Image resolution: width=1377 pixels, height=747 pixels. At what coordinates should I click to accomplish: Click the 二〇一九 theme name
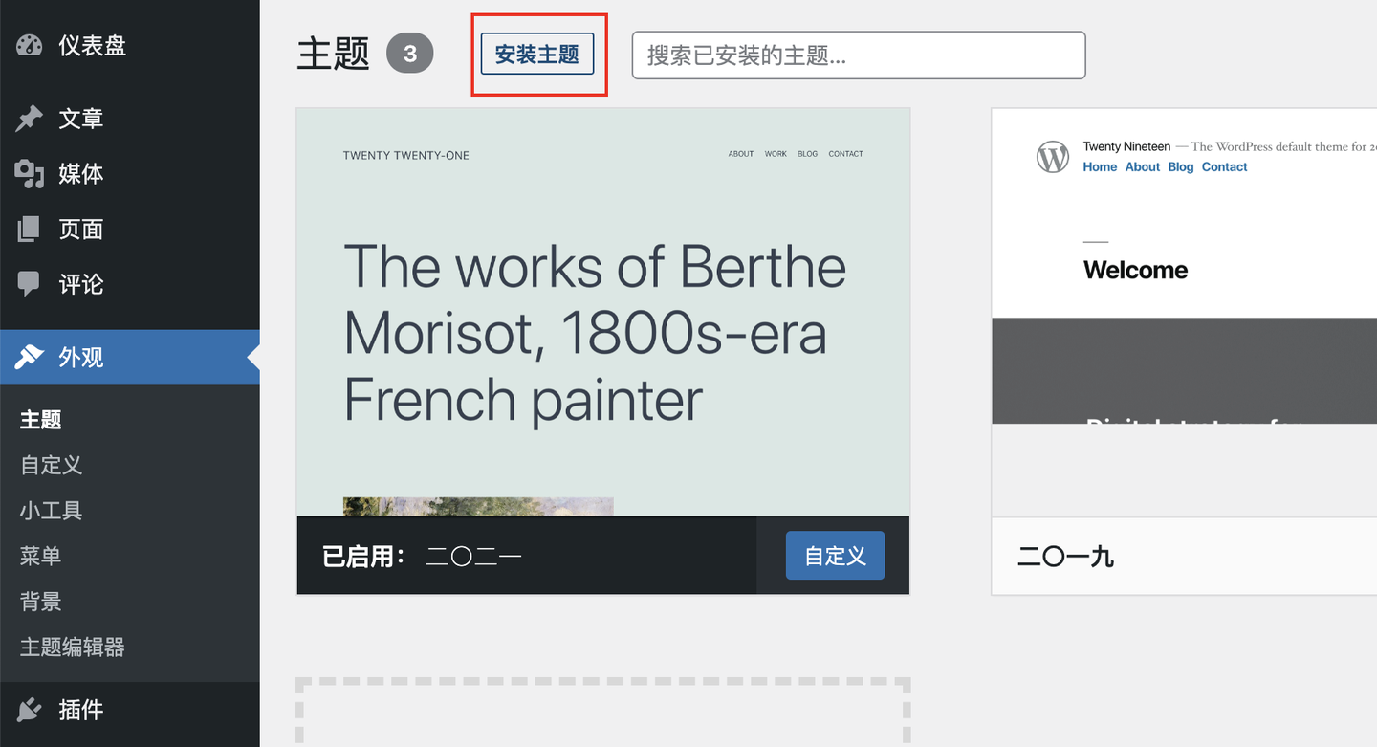pyautogui.click(x=1066, y=557)
